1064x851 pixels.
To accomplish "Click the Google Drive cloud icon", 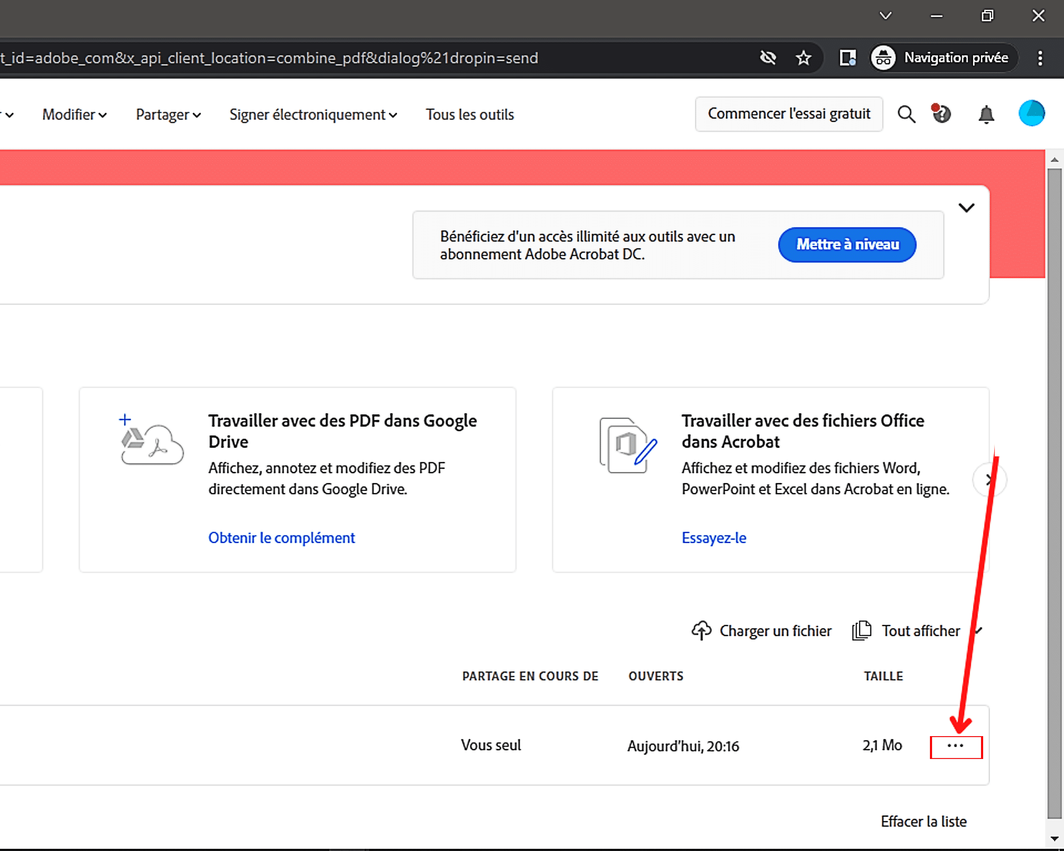I will pyautogui.click(x=152, y=440).
